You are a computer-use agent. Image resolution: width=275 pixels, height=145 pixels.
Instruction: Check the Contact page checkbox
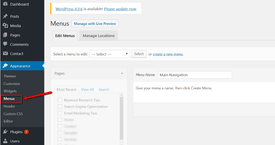(60, 126)
